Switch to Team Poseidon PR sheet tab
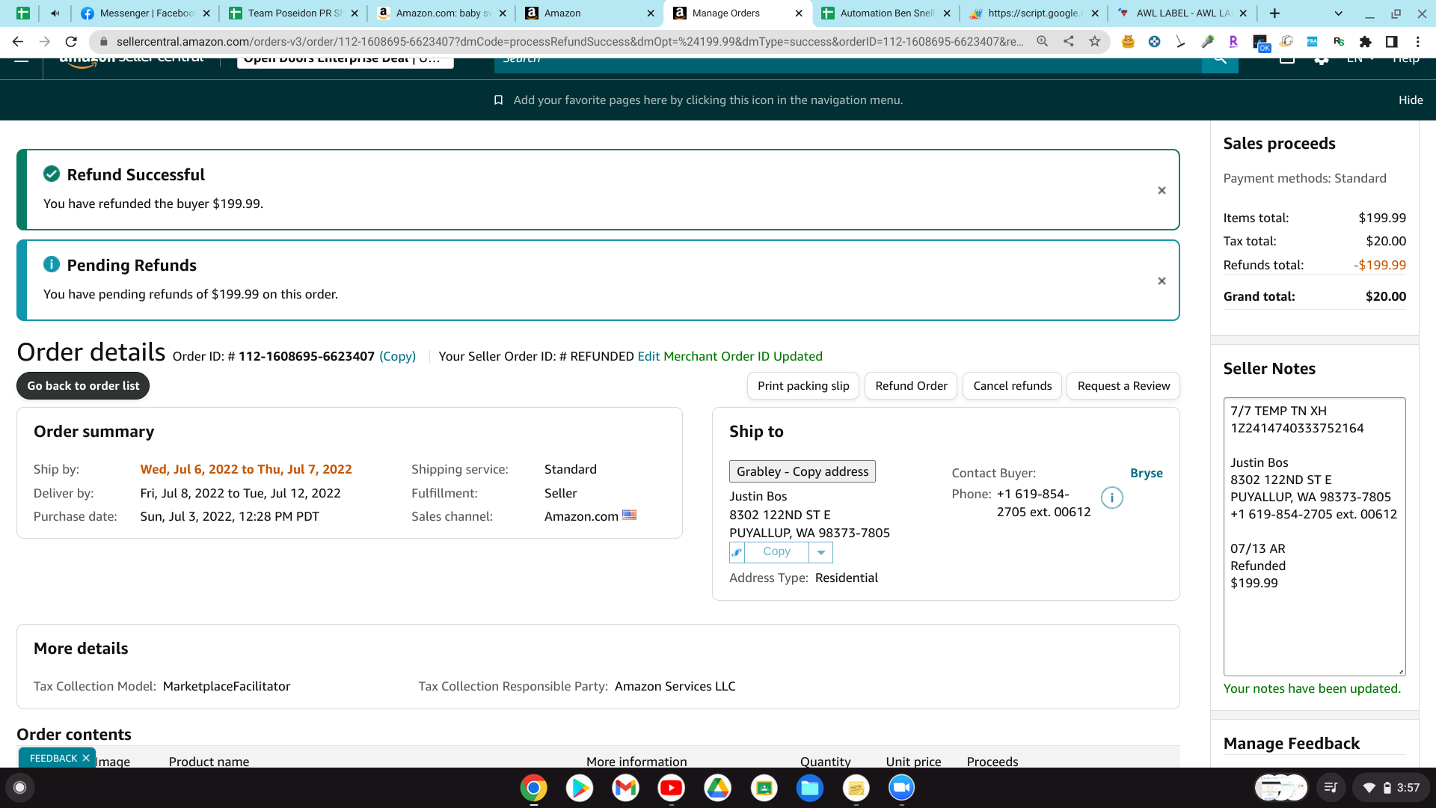The image size is (1436, 808). [294, 13]
